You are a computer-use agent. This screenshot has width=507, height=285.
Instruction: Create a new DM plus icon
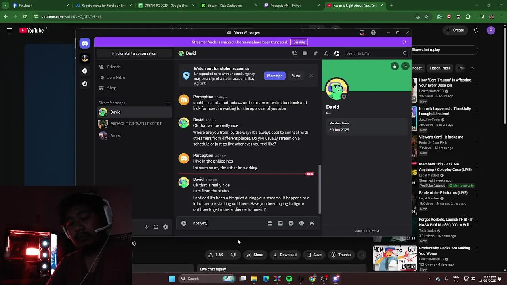click(168, 103)
